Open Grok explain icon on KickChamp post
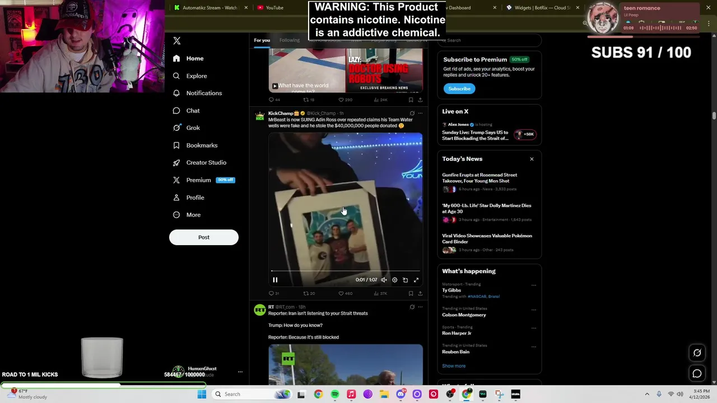Image resolution: width=717 pixels, height=403 pixels. click(412, 114)
